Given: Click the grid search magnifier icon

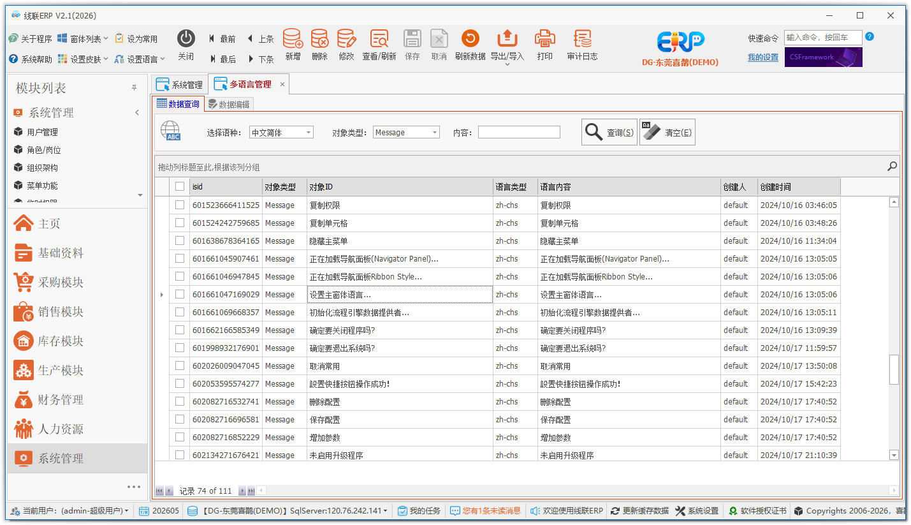Looking at the screenshot, I should tap(892, 166).
